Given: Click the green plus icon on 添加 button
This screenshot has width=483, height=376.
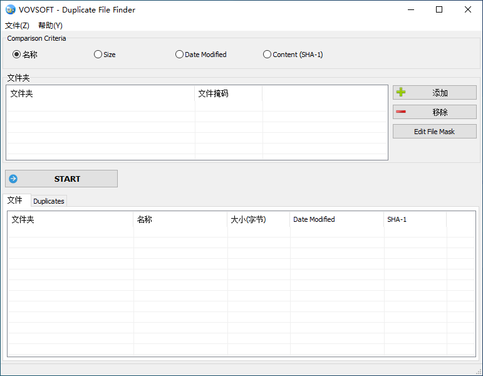Looking at the screenshot, I should pos(401,92).
